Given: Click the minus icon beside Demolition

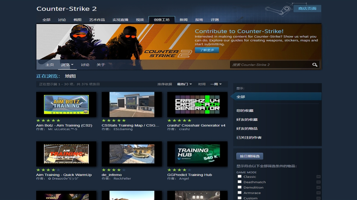Looking at the screenshot, I should click(x=318, y=187).
